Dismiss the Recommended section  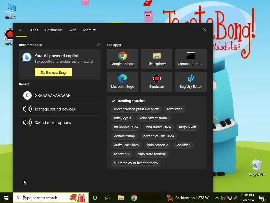tap(98, 45)
